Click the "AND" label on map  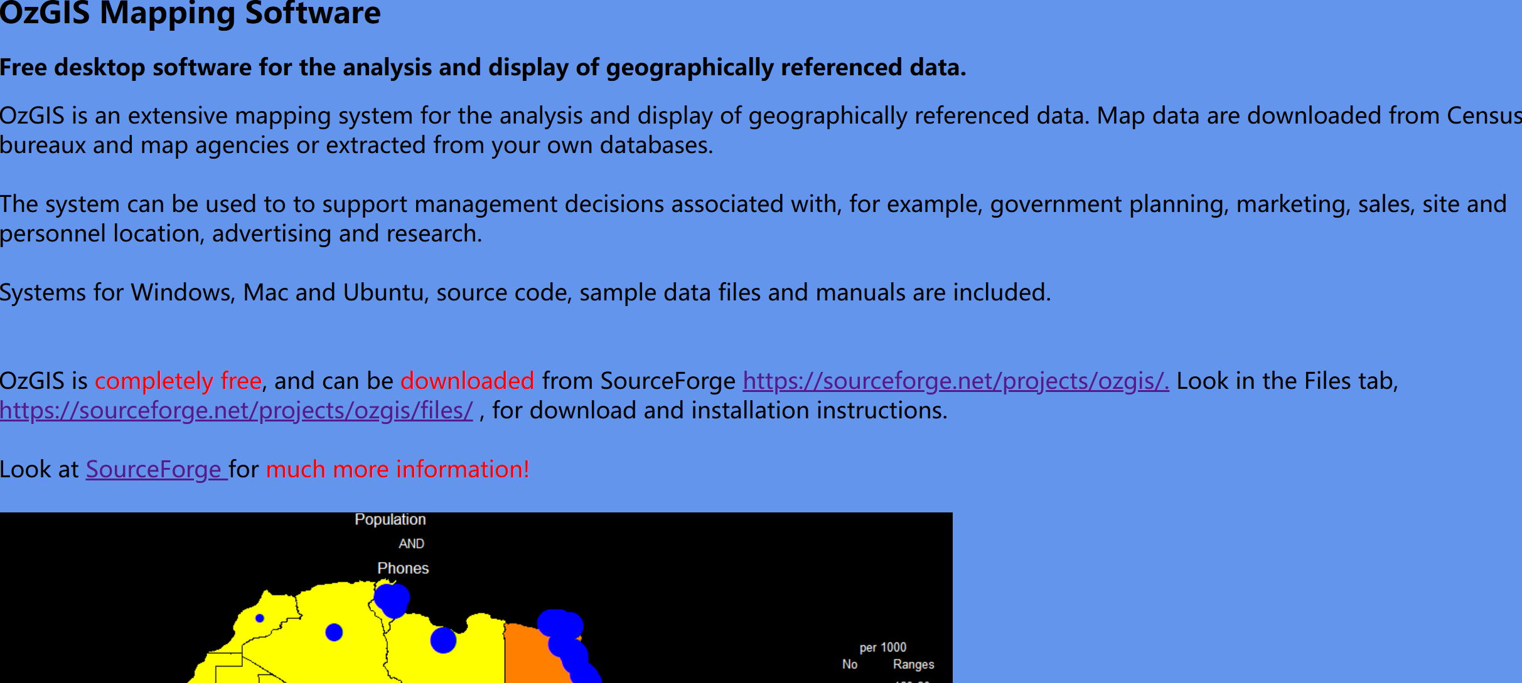tap(411, 544)
